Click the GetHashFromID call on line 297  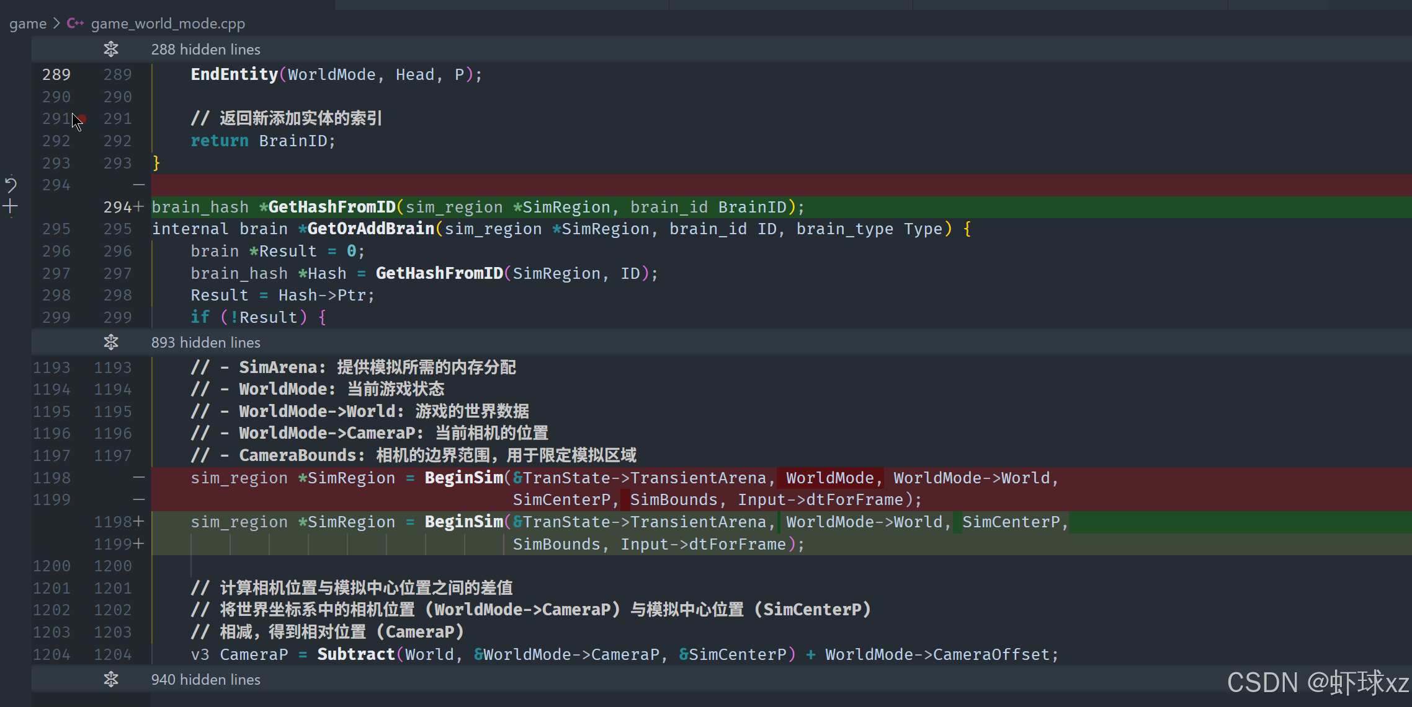tap(439, 273)
